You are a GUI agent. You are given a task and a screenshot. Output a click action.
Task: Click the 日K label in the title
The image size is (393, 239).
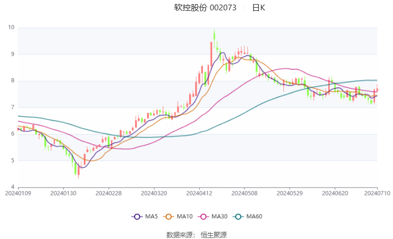click(258, 8)
